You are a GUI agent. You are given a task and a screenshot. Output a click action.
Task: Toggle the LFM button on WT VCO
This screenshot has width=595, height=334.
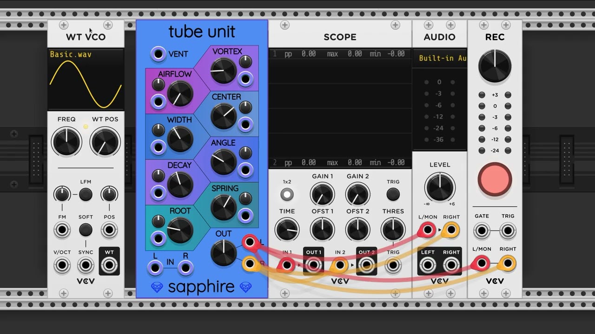(x=86, y=194)
